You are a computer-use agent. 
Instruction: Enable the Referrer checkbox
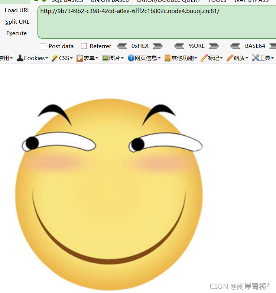84,46
